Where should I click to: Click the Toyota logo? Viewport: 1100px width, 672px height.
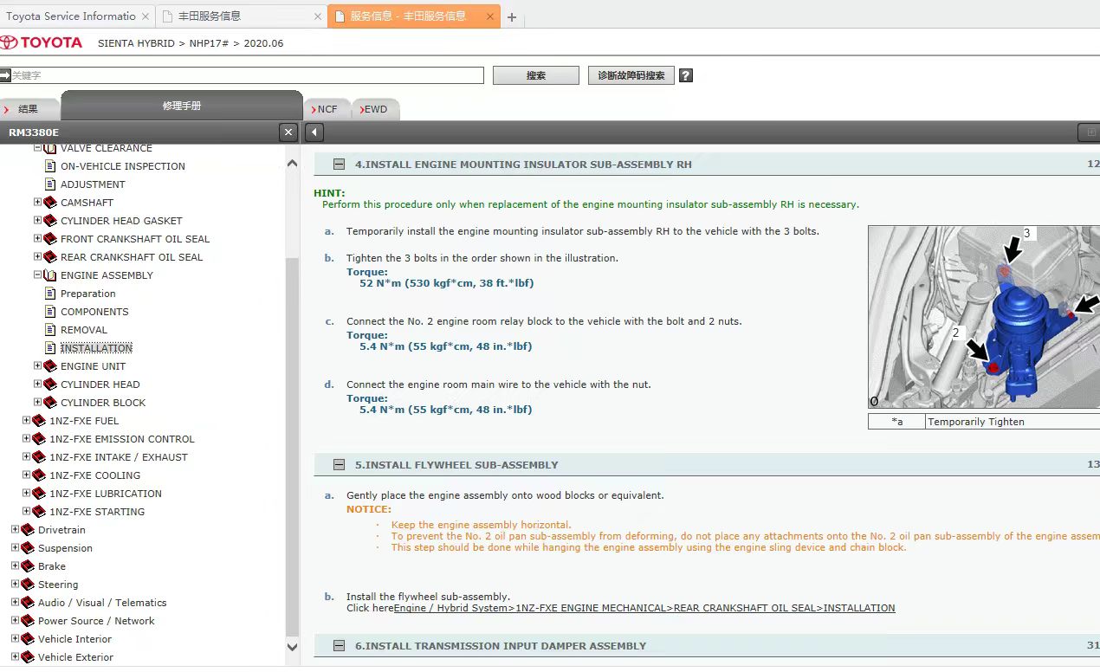42,42
